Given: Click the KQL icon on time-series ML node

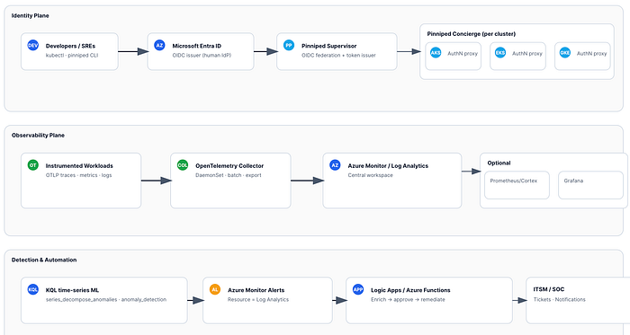Looking at the screenshot, I should coord(33,289).
